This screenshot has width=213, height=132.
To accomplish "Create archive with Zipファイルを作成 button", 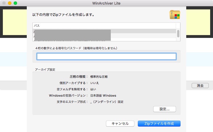I will [159, 123].
